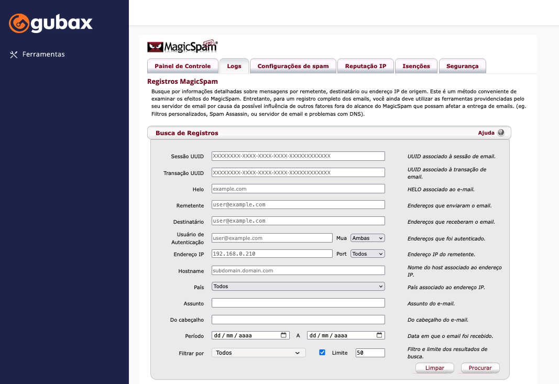
Task: Click the Procurar button
Action: coord(480,368)
